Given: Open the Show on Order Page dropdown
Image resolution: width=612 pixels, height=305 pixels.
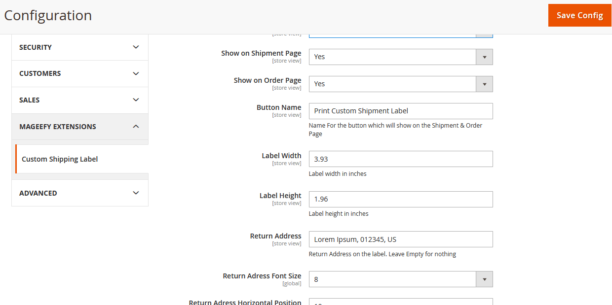Looking at the screenshot, I should (x=400, y=84).
